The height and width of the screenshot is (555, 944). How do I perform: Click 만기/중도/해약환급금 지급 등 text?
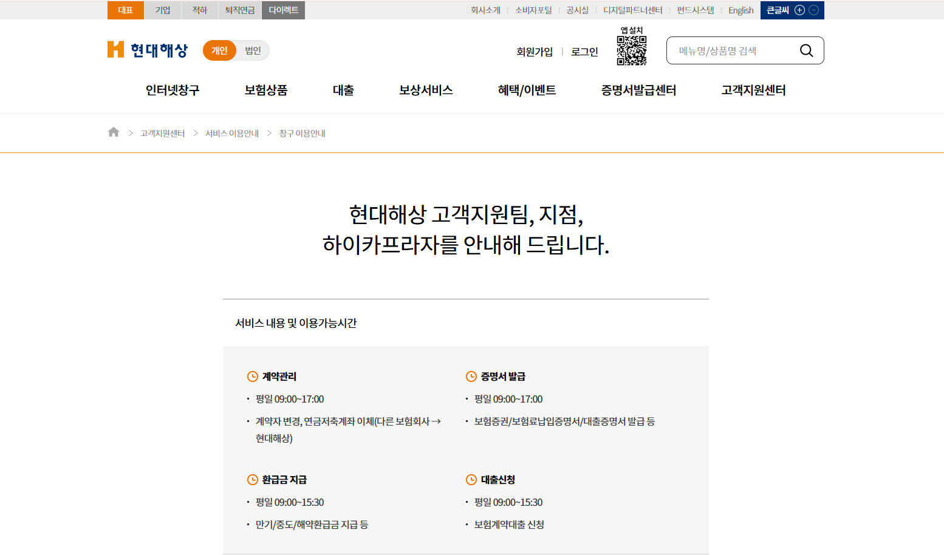312,525
